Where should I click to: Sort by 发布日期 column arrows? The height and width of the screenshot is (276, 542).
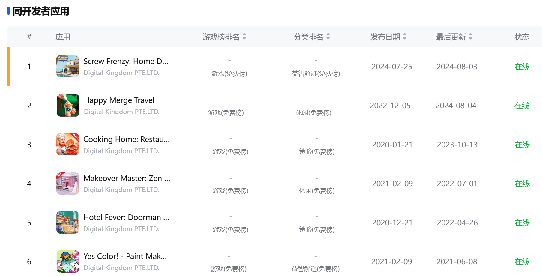pos(405,36)
